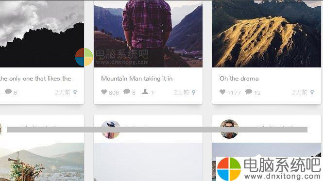Open the black and white silhouette photo
The width and height of the screenshot is (323, 181).
tap(42, 33)
